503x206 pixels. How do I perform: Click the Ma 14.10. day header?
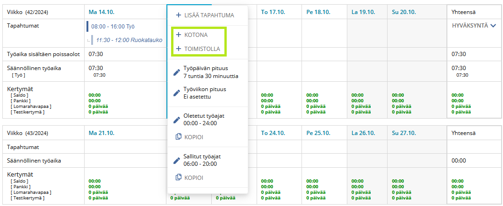[x=101, y=12]
